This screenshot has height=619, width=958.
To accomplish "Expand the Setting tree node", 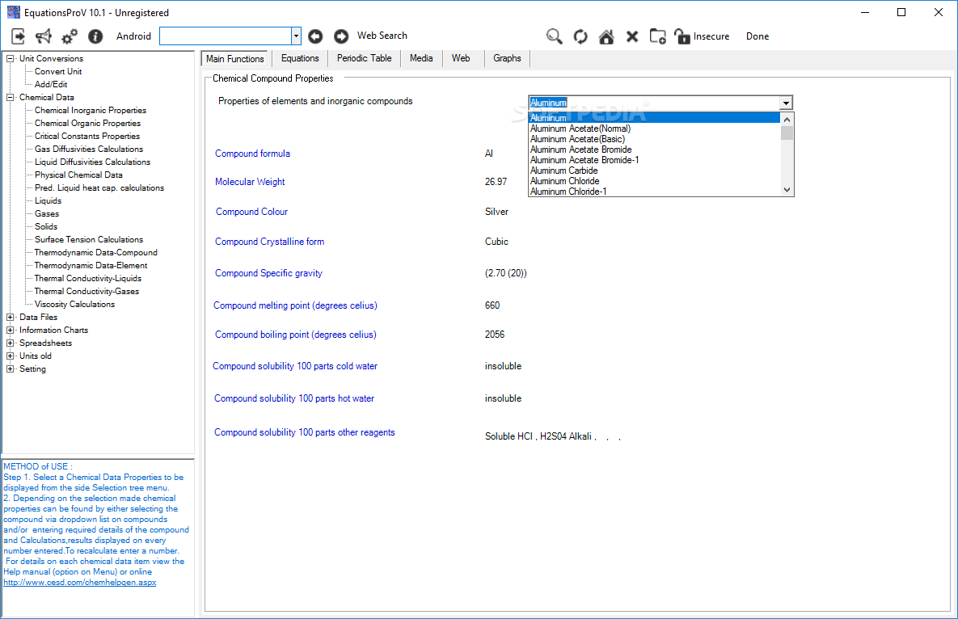I will (10, 368).
